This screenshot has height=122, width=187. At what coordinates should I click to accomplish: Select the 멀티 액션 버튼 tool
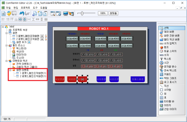click(x=169, y=40)
